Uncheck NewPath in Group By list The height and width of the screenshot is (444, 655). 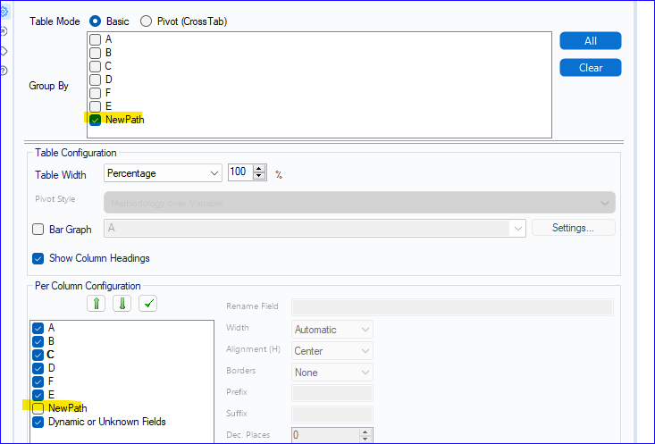click(96, 120)
